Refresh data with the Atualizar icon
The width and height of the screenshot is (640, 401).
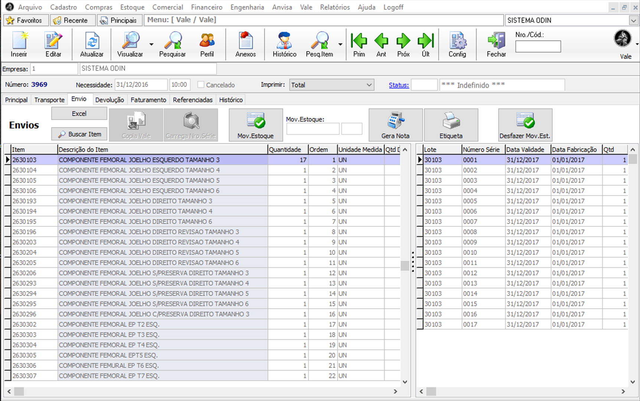pyautogui.click(x=92, y=41)
